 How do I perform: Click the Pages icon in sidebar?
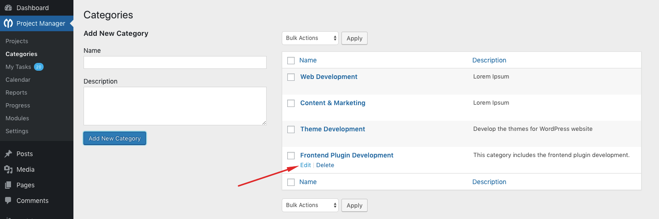tap(8, 185)
